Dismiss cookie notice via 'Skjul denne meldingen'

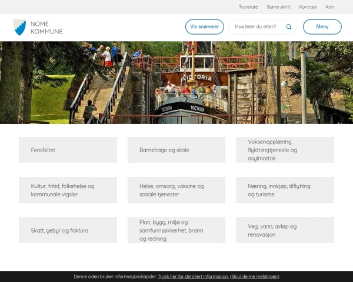point(254,276)
